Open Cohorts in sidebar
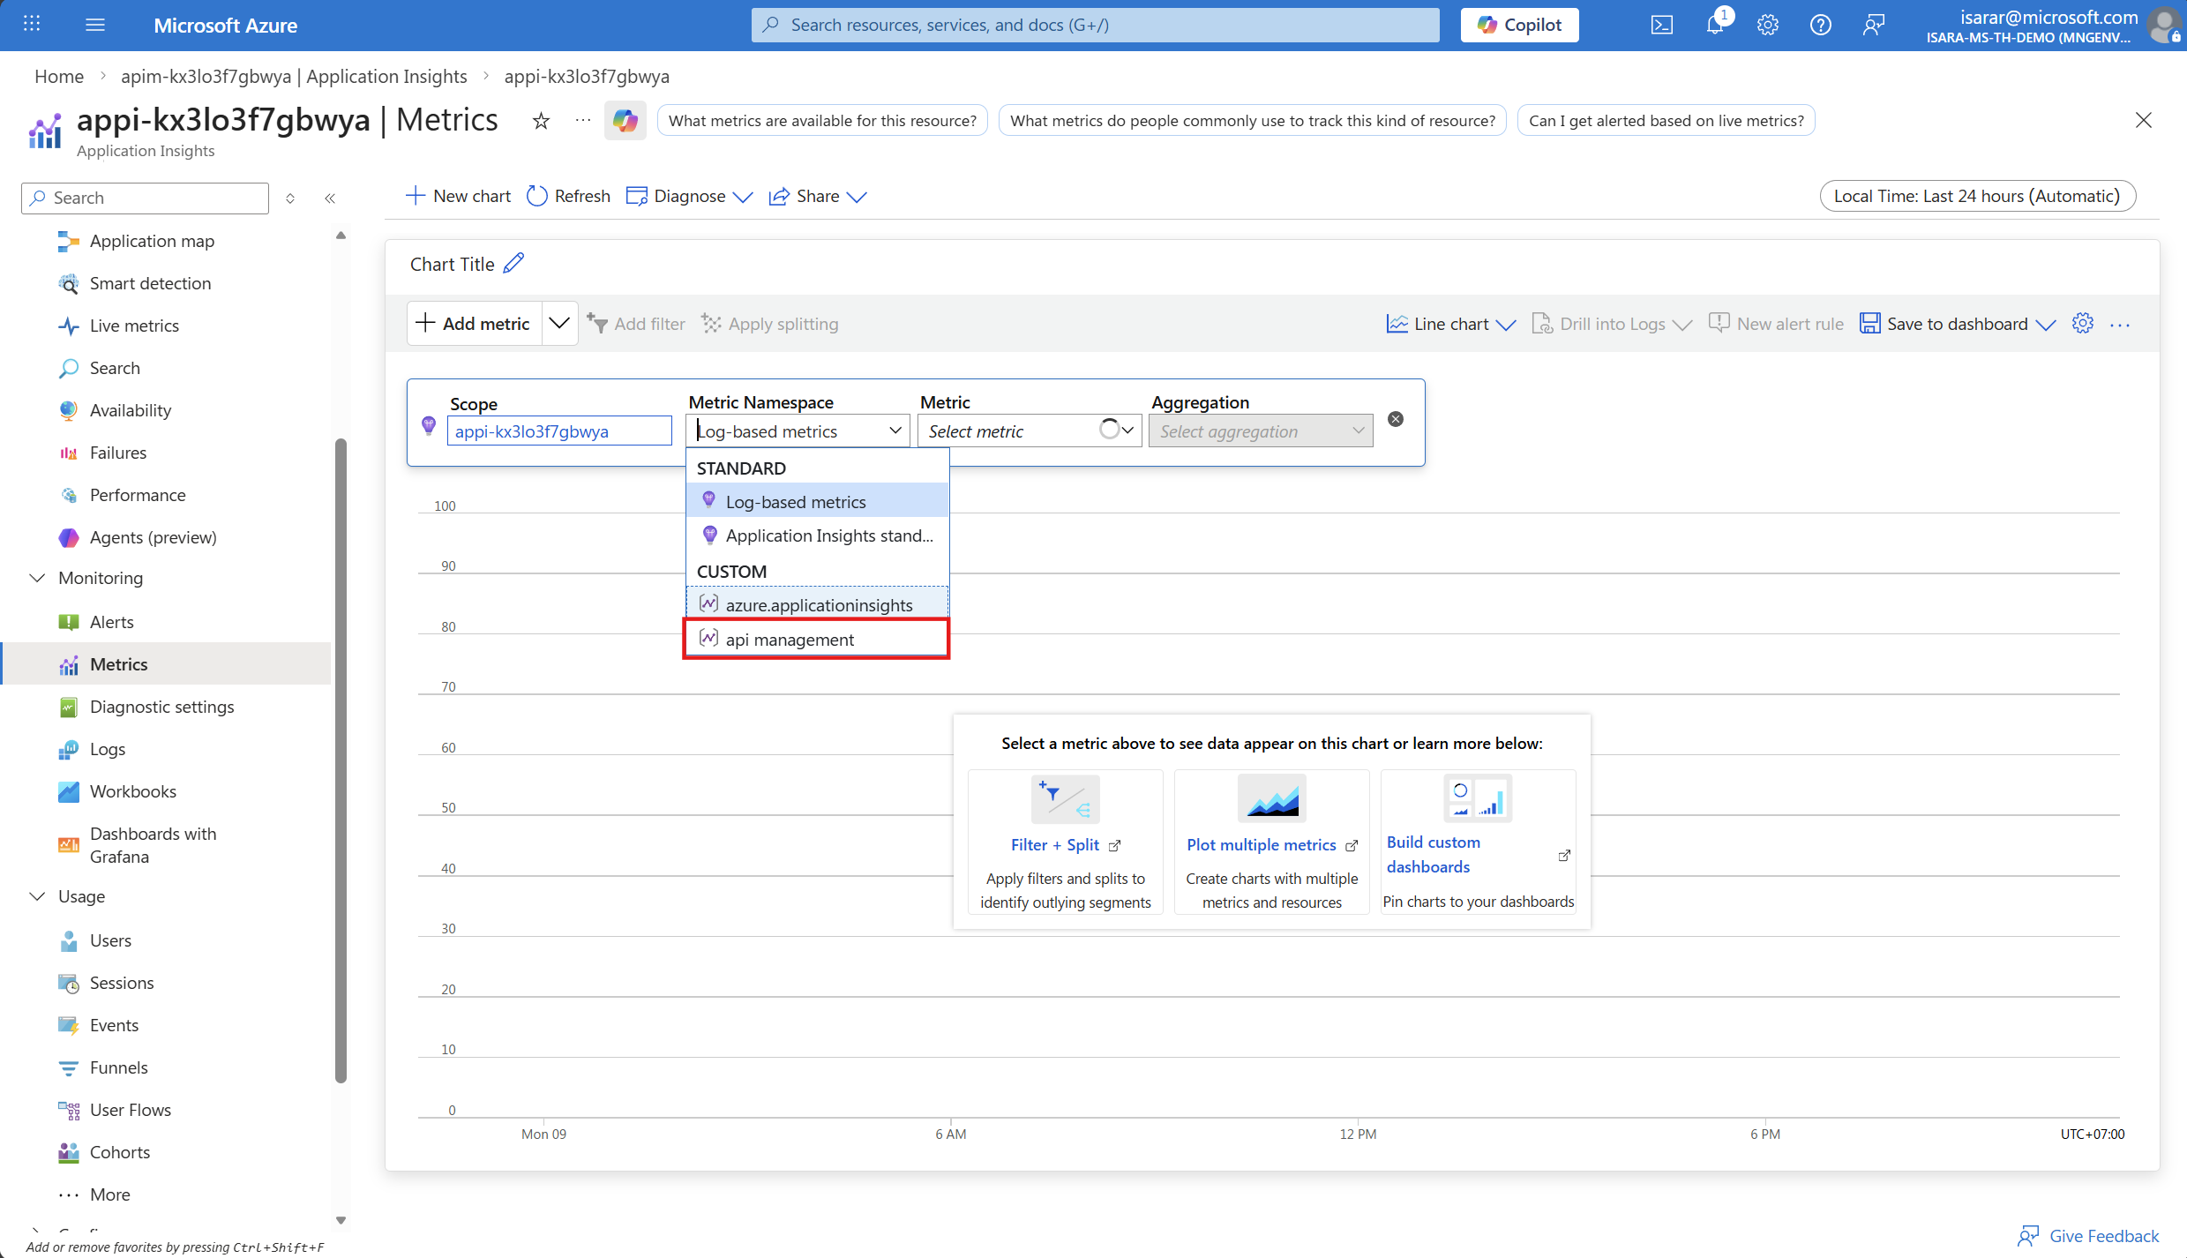Viewport: 2187px width, 1258px height. click(x=120, y=1152)
